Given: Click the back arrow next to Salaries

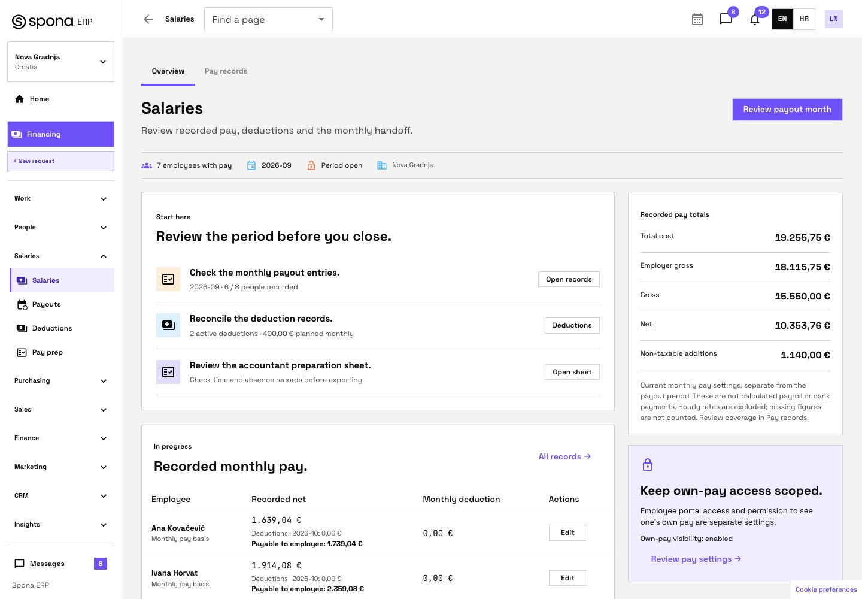Looking at the screenshot, I should point(148,19).
